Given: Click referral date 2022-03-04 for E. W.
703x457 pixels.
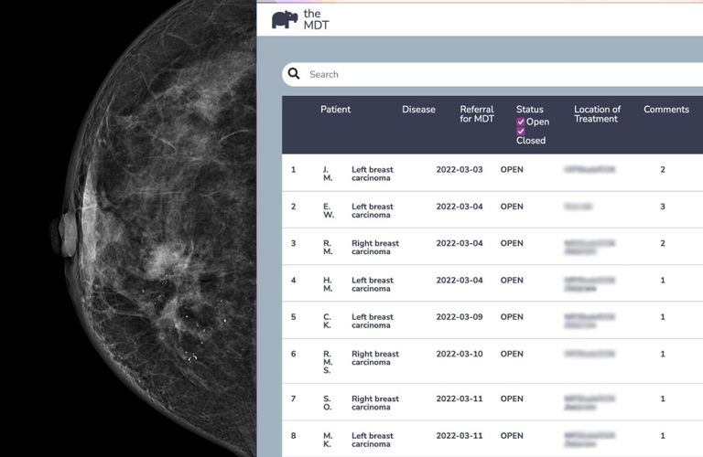Looking at the screenshot, I should pos(460,207).
